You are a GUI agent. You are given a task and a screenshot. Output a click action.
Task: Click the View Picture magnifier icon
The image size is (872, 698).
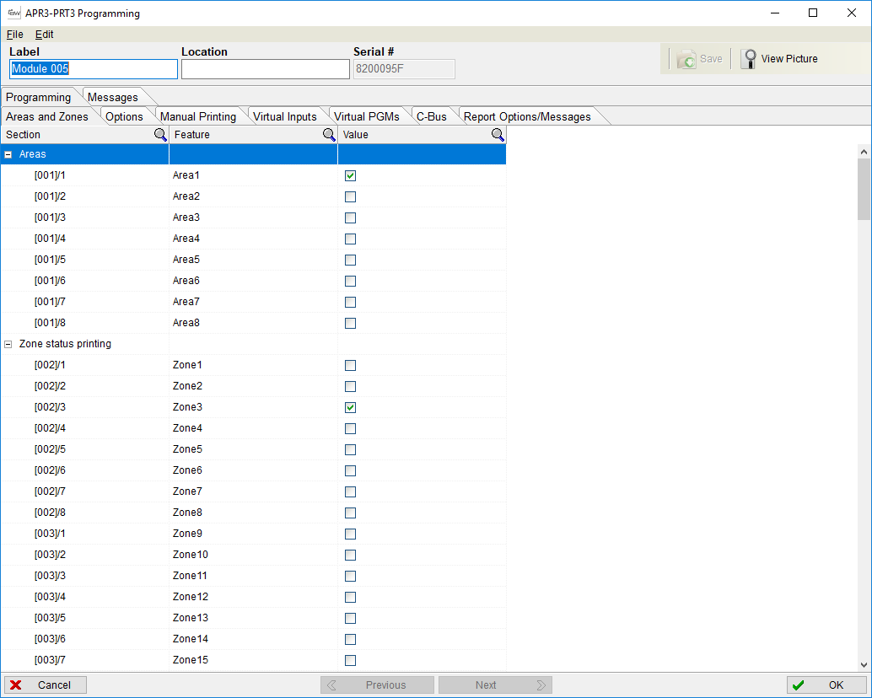click(748, 59)
